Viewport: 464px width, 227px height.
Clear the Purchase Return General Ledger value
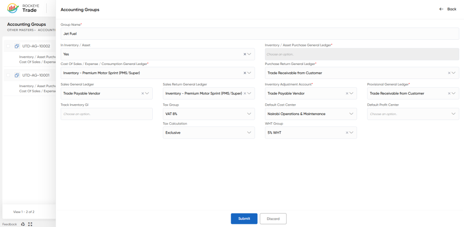coord(449,73)
